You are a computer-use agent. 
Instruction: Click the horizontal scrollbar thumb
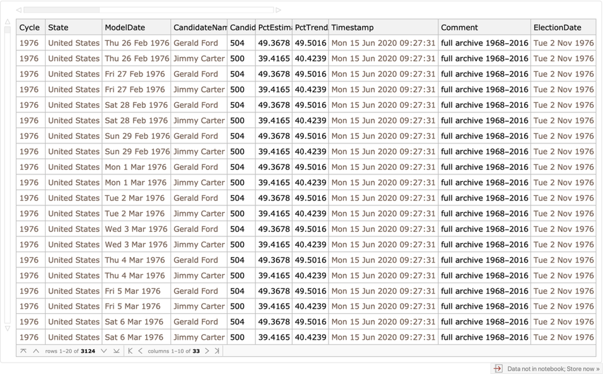(x=62, y=10)
